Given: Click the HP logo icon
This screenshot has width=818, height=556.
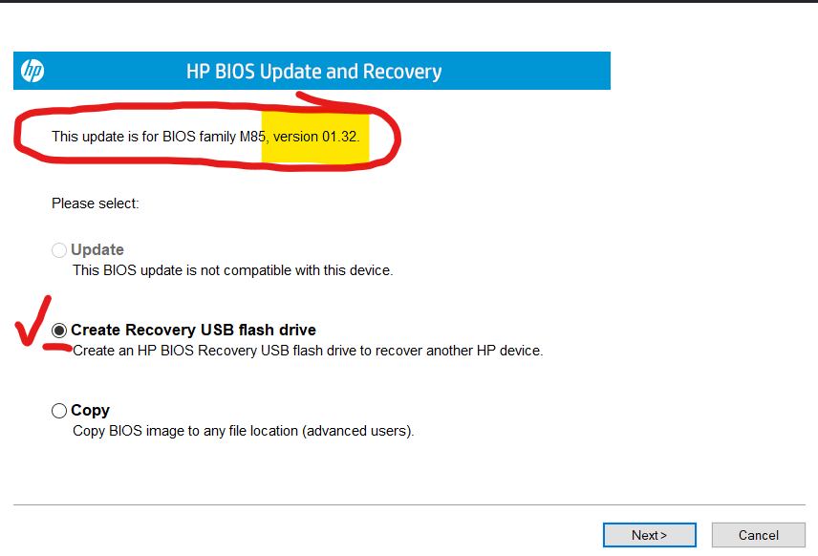Looking at the screenshot, I should click(32, 71).
